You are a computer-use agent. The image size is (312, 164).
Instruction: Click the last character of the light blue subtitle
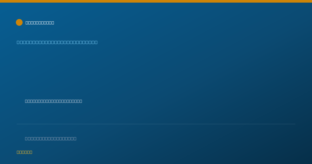[x=96, y=42]
